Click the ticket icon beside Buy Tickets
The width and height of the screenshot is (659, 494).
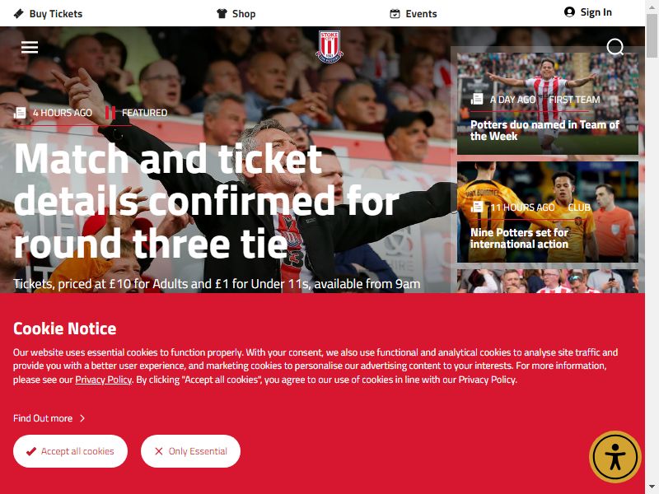tap(18, 14)
